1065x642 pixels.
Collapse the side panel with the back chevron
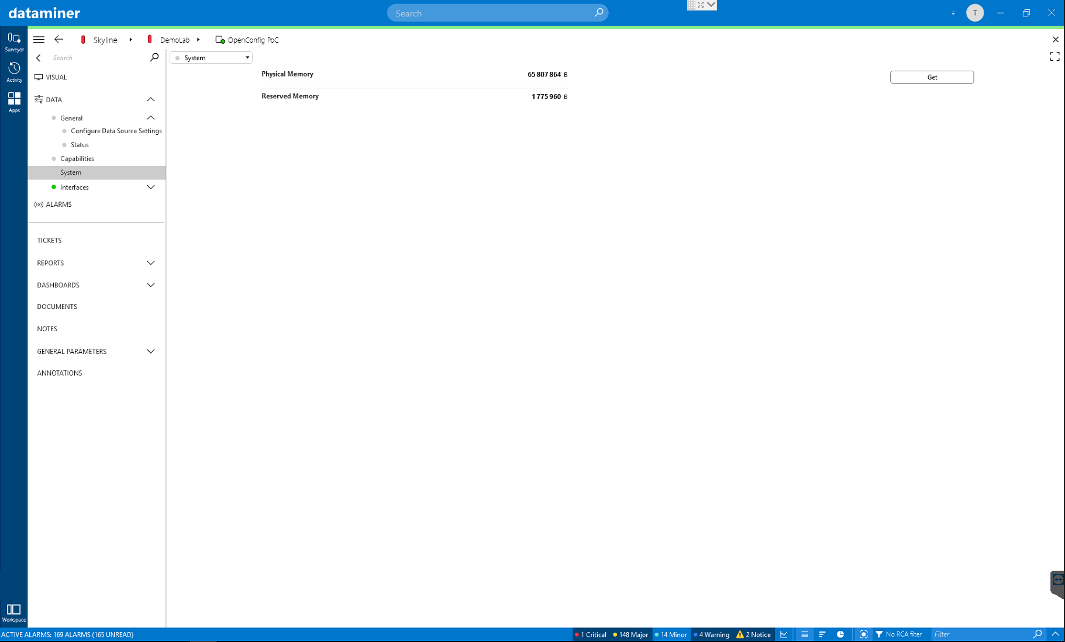pos(39,58)
